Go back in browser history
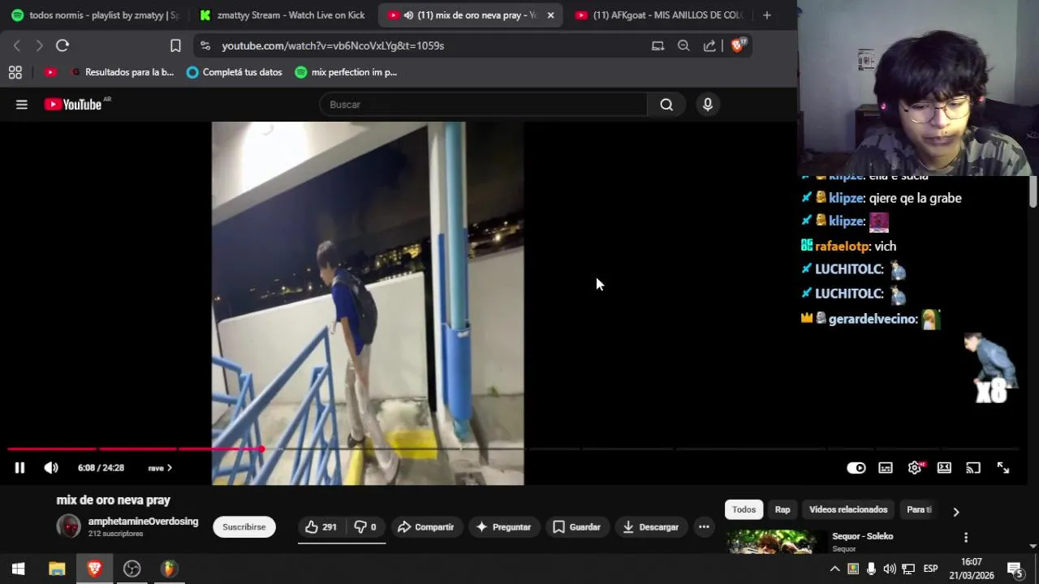1039x584 pixels. pos(17,46)
